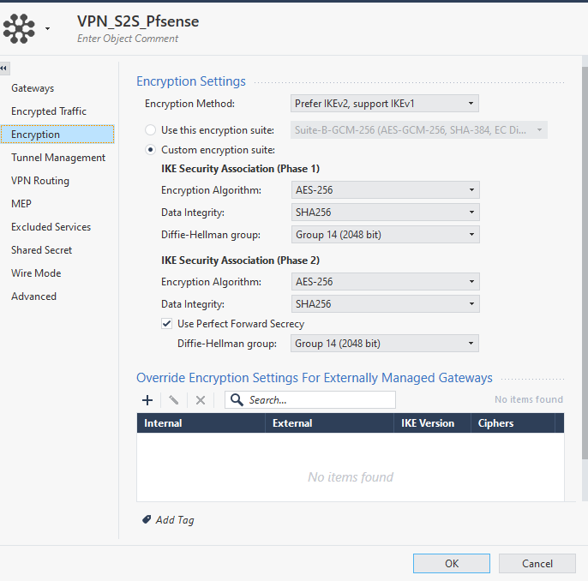Collapse the left navigation panel
The image size is (588, 581).
coord(4,68)
